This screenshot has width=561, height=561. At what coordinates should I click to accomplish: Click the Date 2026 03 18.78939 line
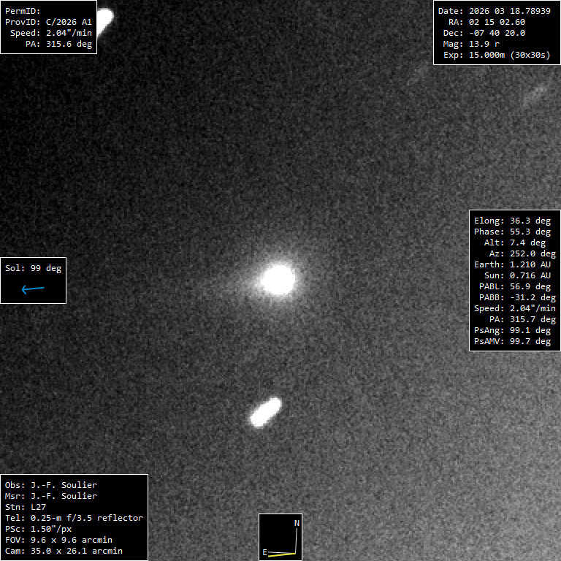(x=493, y=11)
